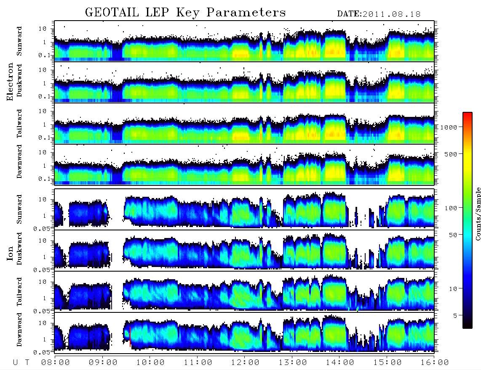The image size is (481, 370).
Task: Click the "13:00" time tick label
Action: 293,363
